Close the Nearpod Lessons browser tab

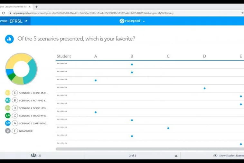30,7
